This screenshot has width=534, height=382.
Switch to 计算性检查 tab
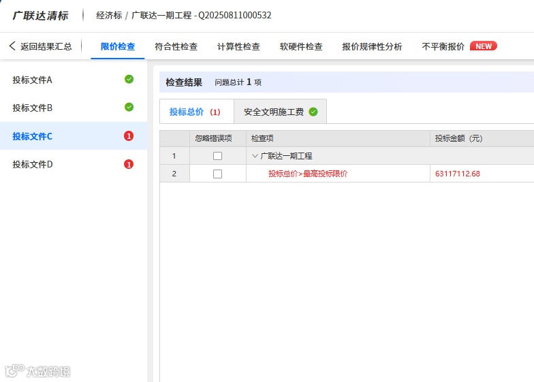(x=238, y=46)
